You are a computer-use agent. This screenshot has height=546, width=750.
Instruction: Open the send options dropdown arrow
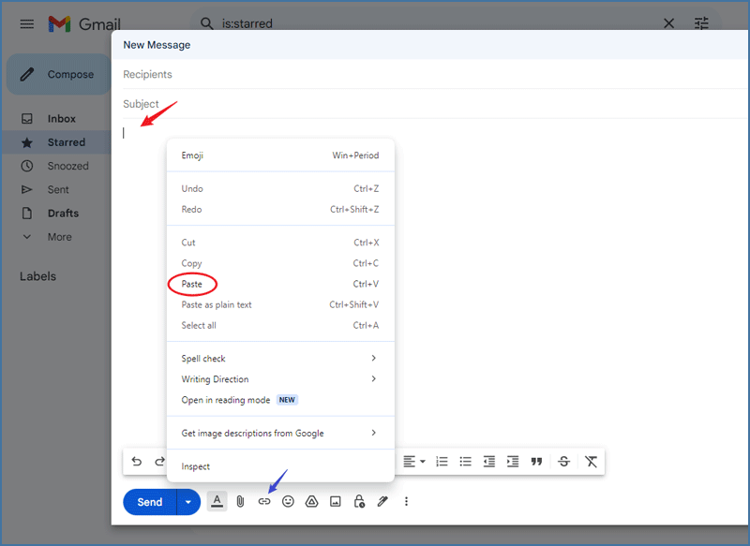(188, 502)
